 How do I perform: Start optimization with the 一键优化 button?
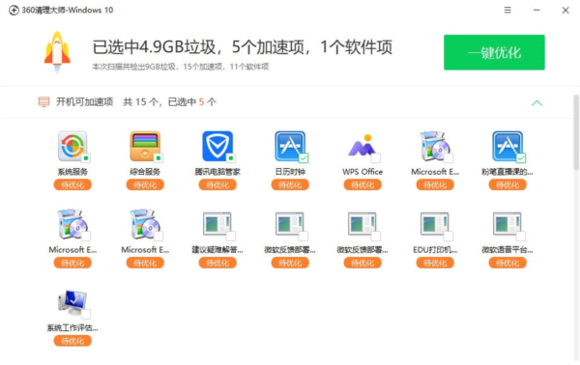click(494, 52)
